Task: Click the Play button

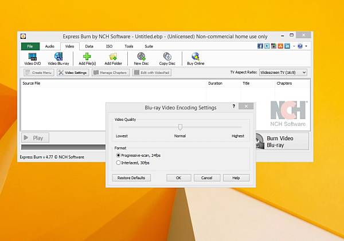Action: click(x=35, y=138)
